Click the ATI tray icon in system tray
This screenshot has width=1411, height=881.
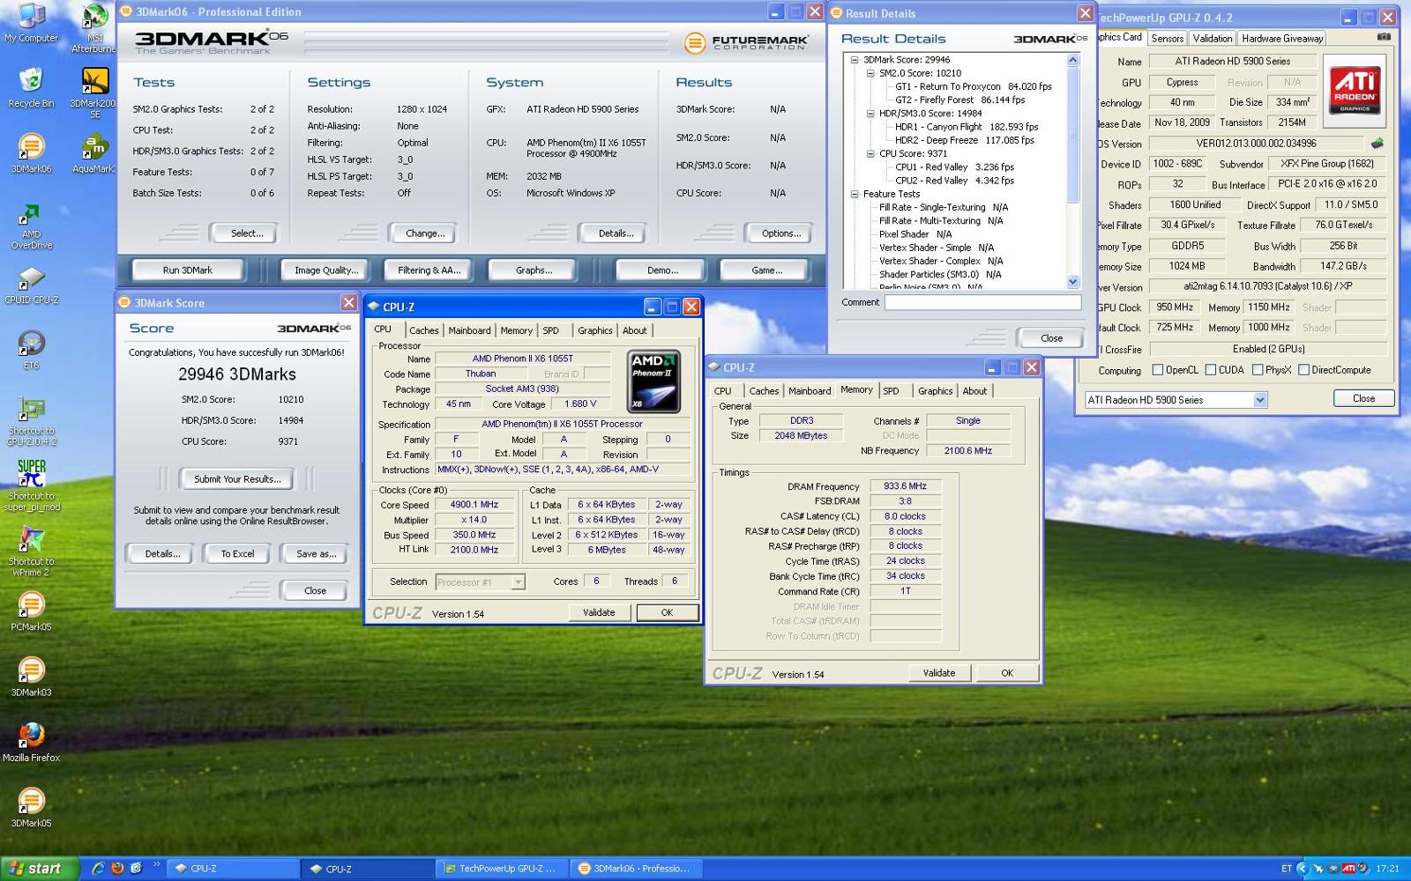pyautogui.click(x=1348, y=869)
